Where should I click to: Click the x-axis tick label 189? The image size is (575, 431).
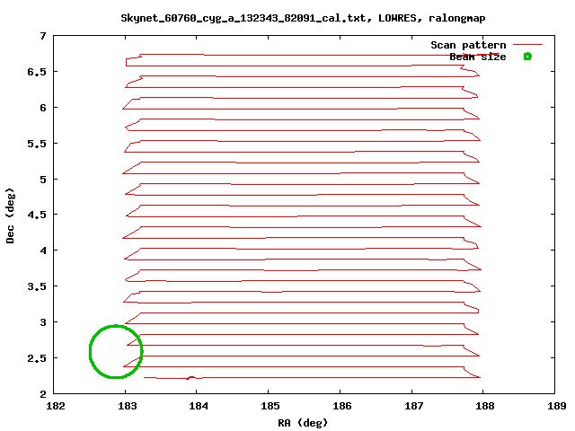click(557, 406)
